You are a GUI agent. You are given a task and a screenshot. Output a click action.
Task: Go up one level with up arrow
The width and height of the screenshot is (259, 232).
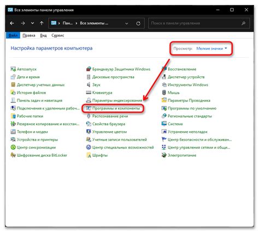click(x=42, y=23)
